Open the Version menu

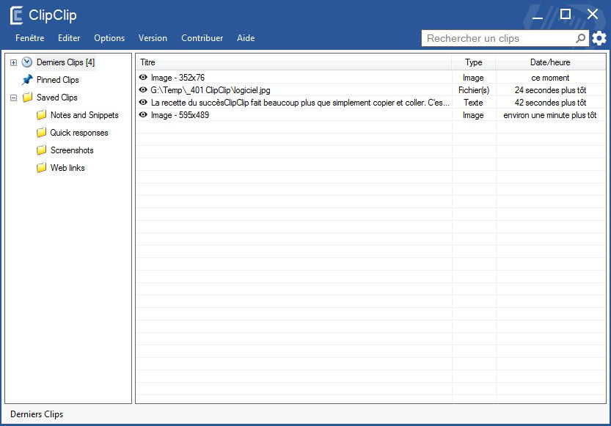pyautogui.click(x=153, y=38)
